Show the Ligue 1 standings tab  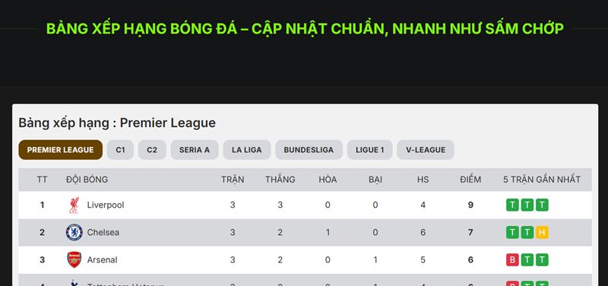click(370, 150)
